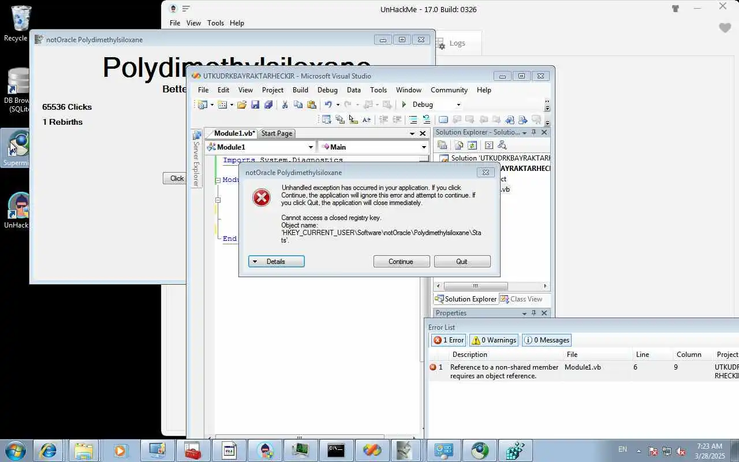Click the Solution Explorer horizontal scrollbar thumb
Viewport: 739px width, 462px height.
tap(476, 286)
